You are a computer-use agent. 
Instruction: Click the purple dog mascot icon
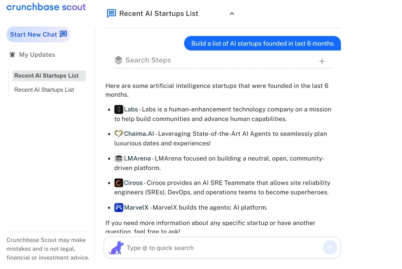point(116,248)
